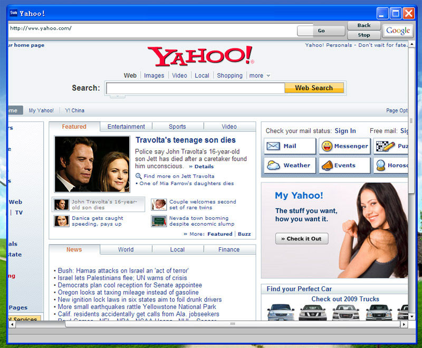Image resolution: width=422 pixels, height=348 pixels.
Task: Select the News tab
Action: tap(74, 249)
